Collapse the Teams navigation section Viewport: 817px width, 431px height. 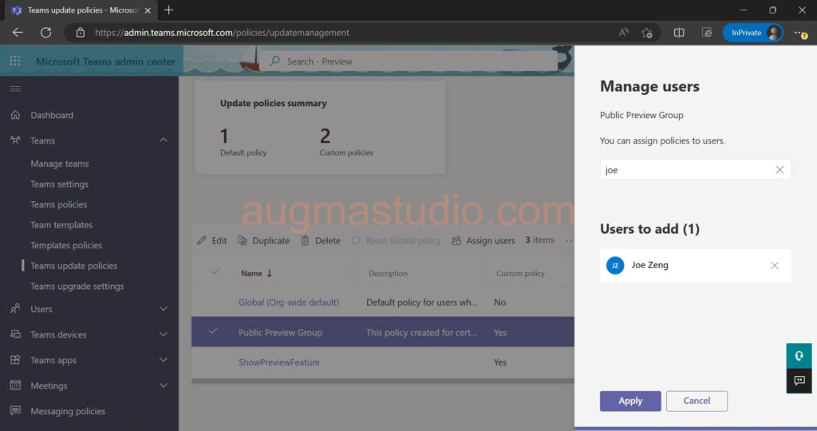pyautogui.click(x=164, y=140)
